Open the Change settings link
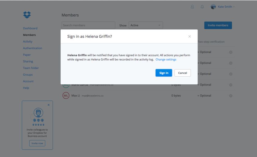Image resolution: width=257 pixels, height=157 pixels. click(166, 59)
